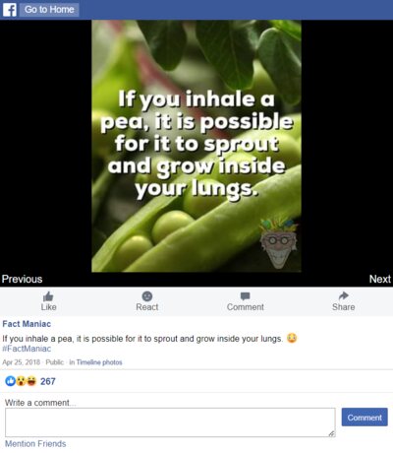
Task: Click the Fact Maniac mascot watermark
Action: pyautogui.click(x=278, y=243)
